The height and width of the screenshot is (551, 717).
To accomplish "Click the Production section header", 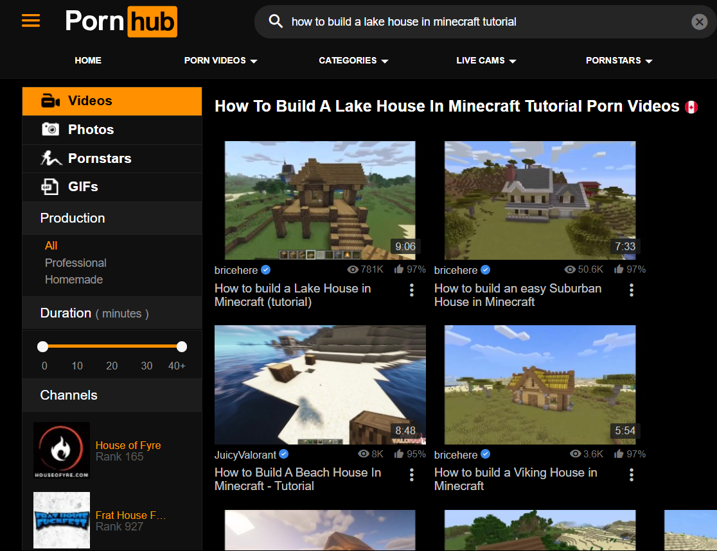I will 112,218.
